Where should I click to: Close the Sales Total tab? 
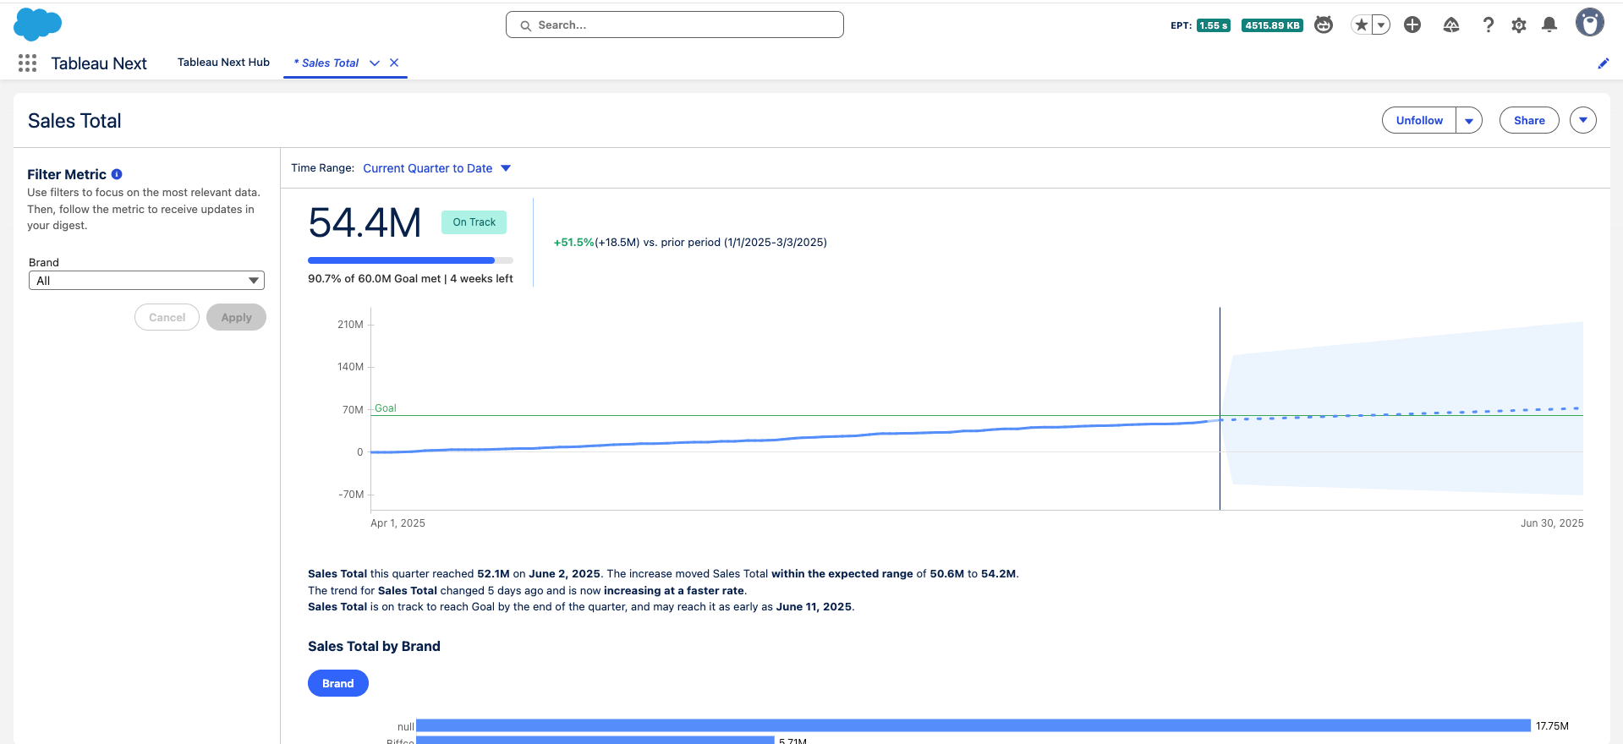tap(394, 63)
